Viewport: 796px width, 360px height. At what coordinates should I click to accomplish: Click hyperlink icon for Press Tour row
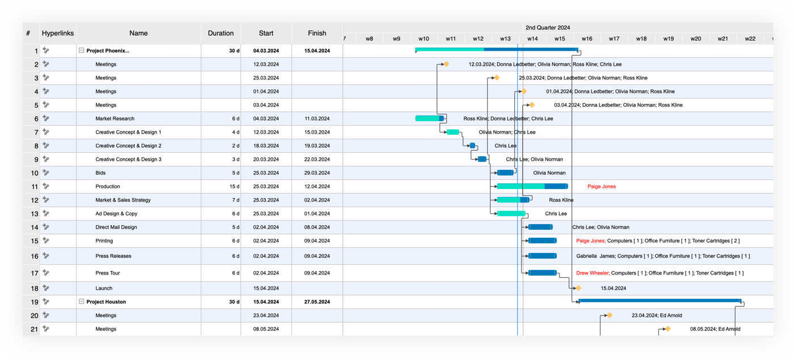pos(46,273)
